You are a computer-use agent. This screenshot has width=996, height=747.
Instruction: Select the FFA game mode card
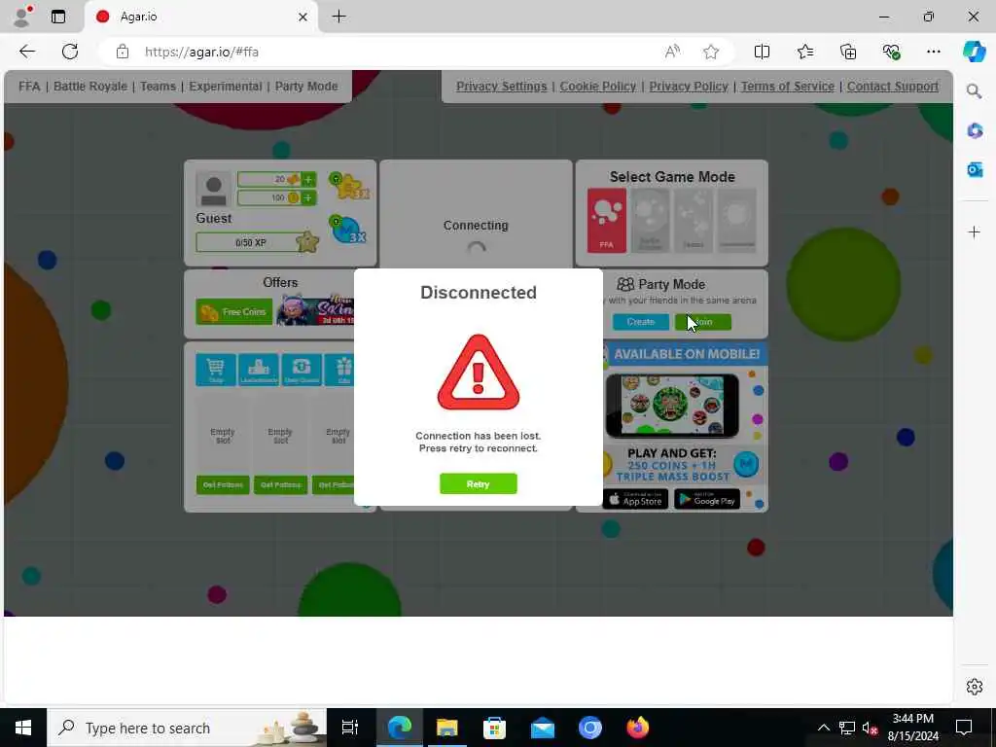(607, 221)
